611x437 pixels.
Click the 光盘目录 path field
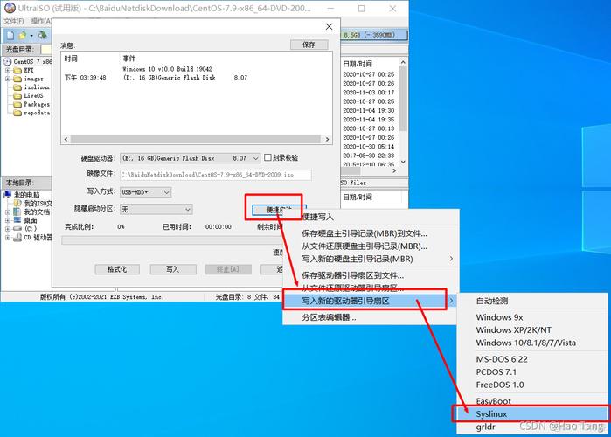click(46, 50)
